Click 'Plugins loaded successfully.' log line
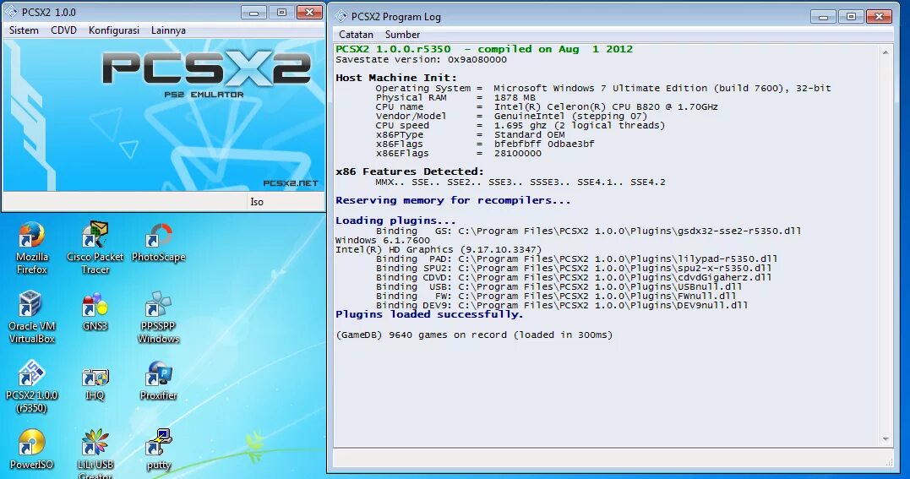 (x=429, y=315)
